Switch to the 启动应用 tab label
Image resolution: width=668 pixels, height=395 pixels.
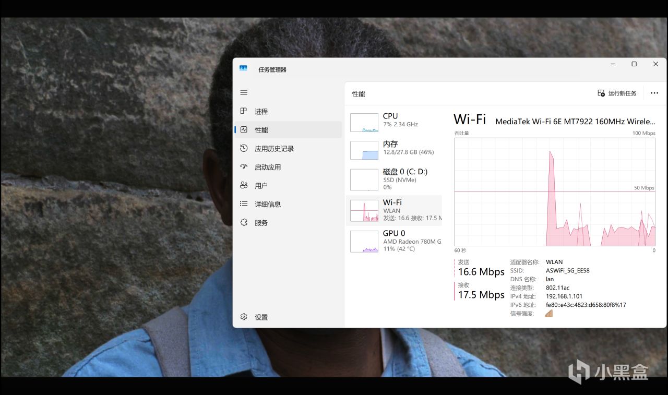point(268,167)
